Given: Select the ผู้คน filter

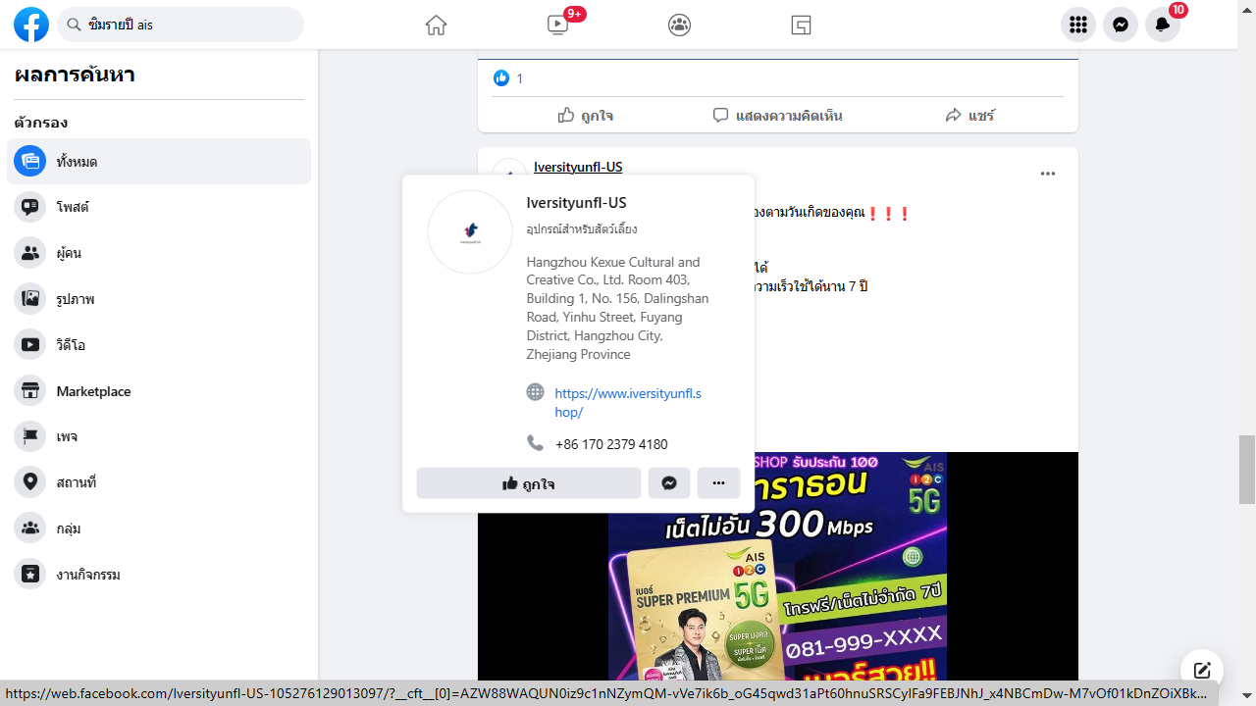Looking at the screenshot, I should [x=159, y=253].
